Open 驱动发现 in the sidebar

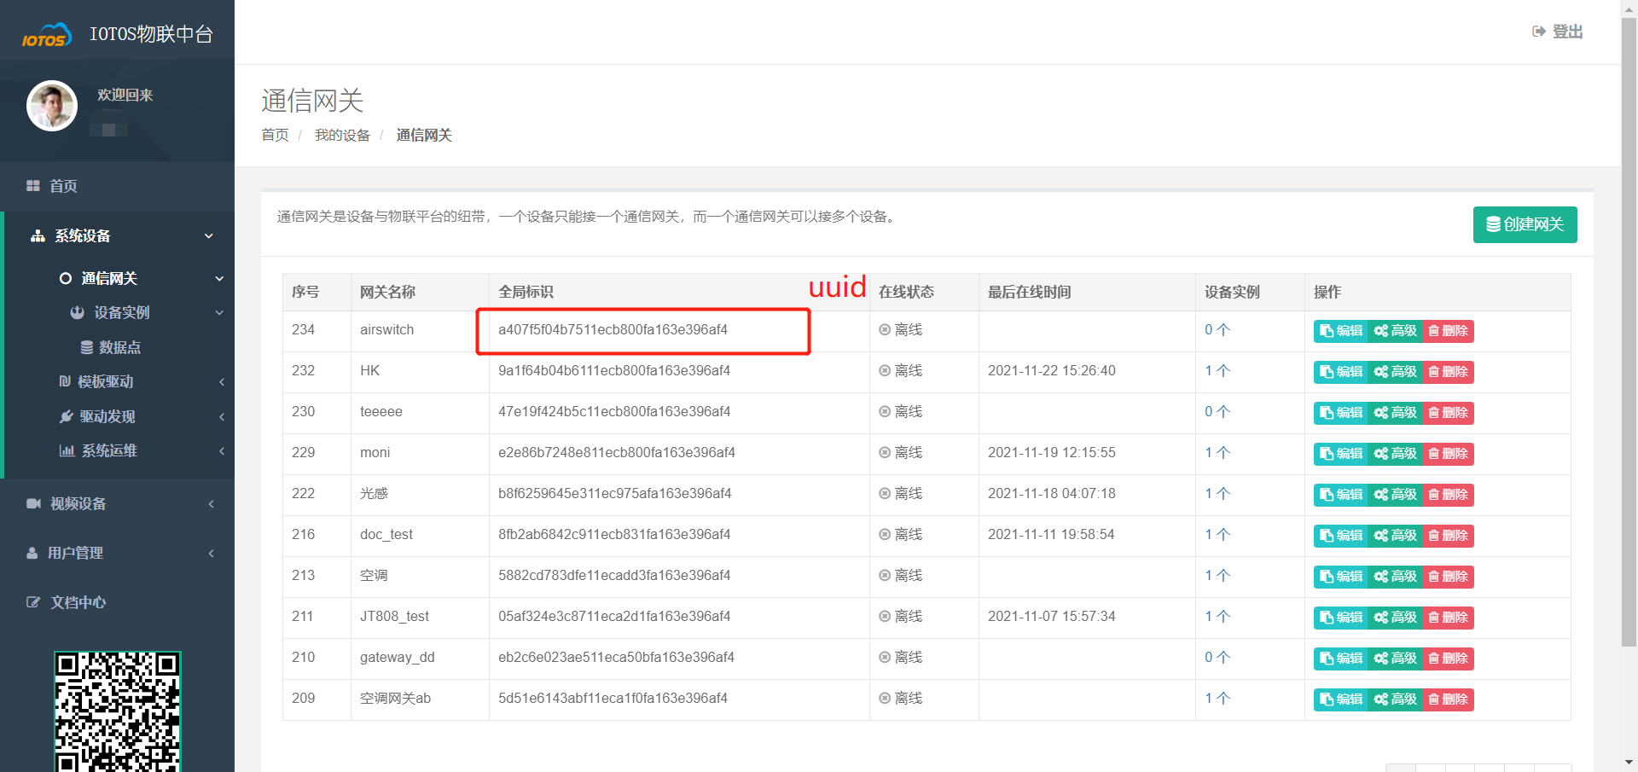point(107,416)
